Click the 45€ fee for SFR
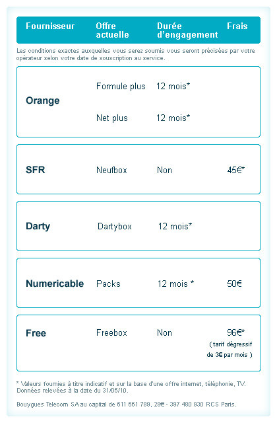The height and width of the screenshot is (423, 277). point(236,170)
